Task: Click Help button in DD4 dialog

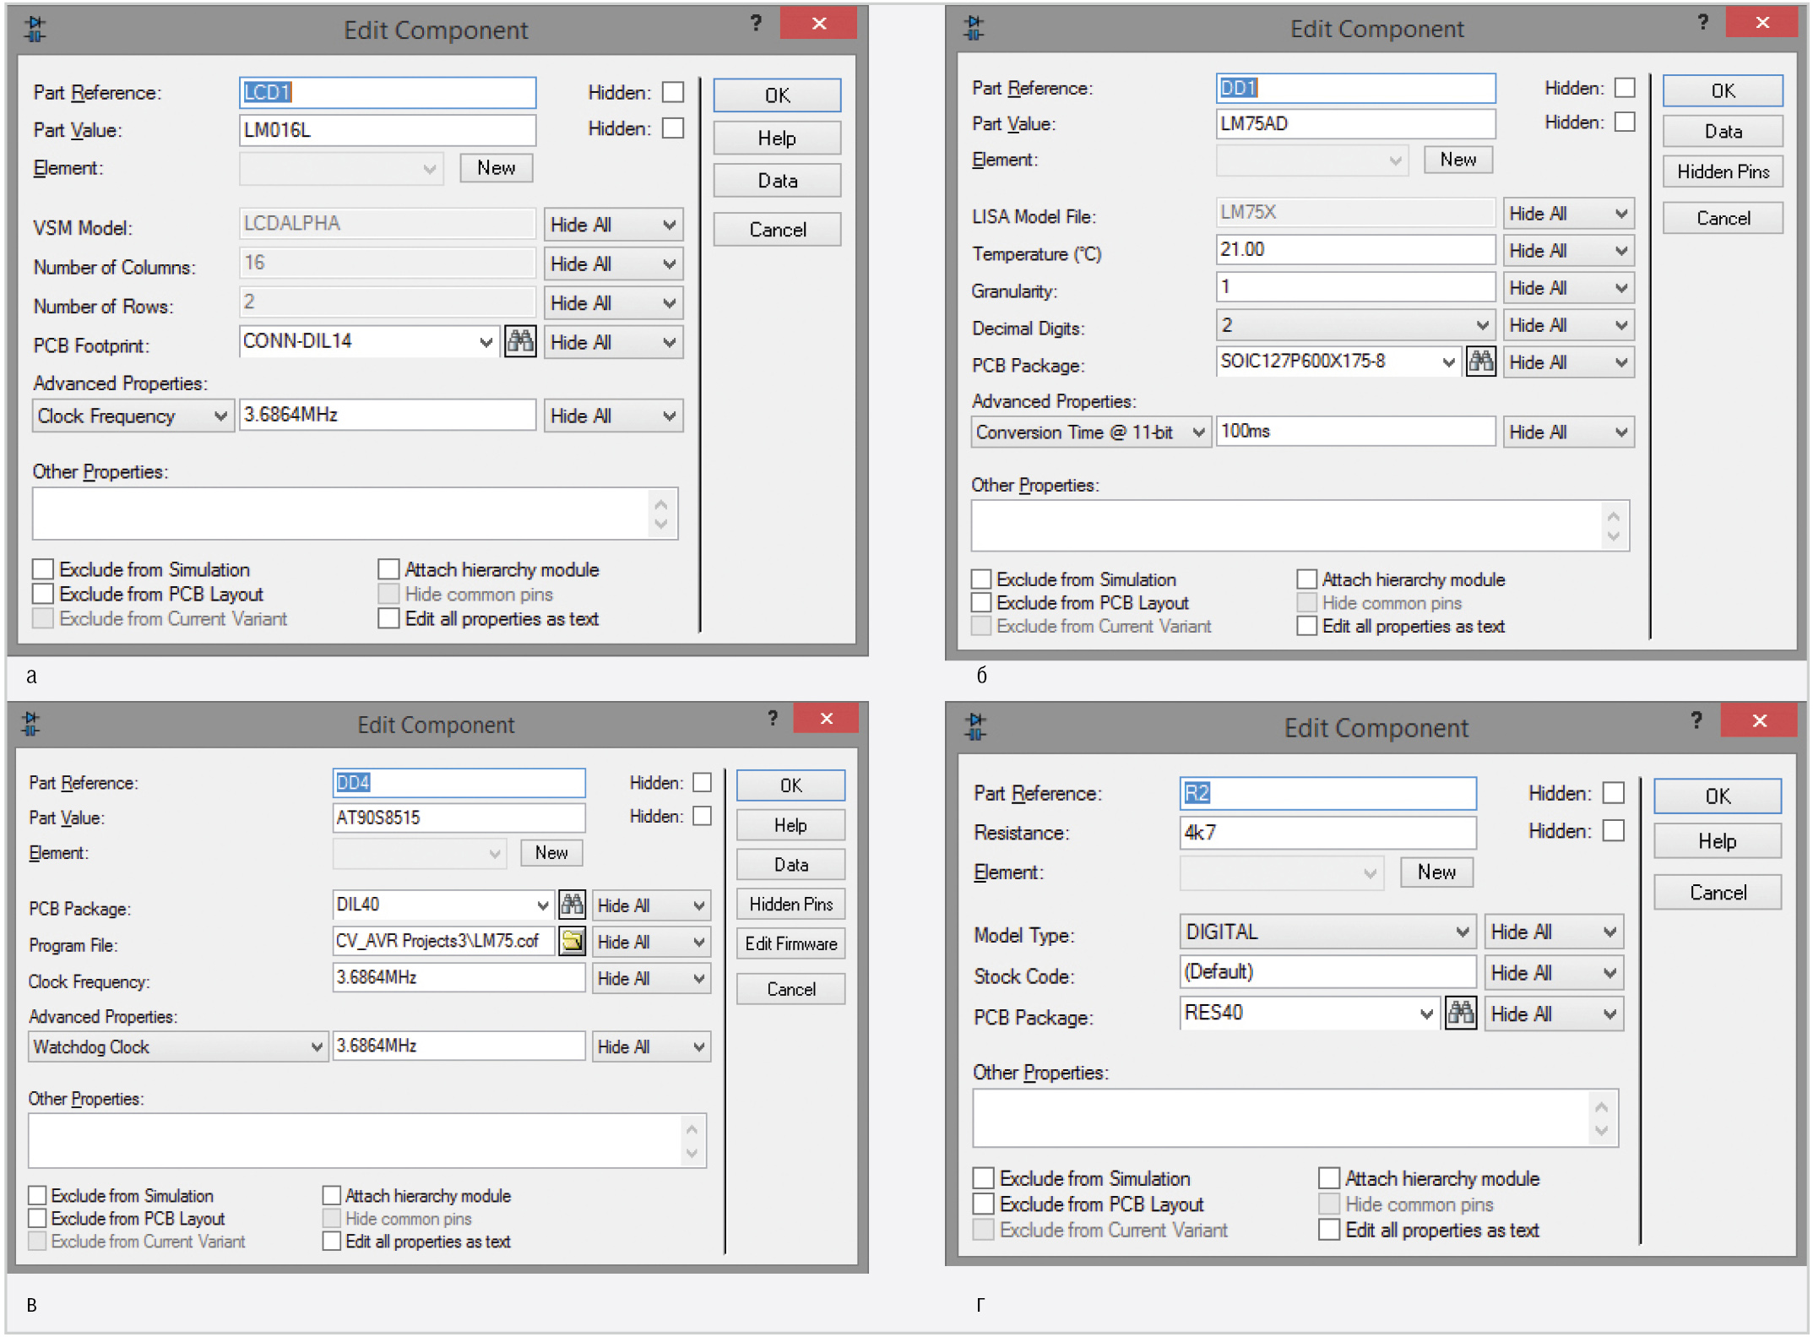Action: tap(790, 826)
